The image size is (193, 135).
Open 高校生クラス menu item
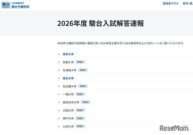click(170, 3)
